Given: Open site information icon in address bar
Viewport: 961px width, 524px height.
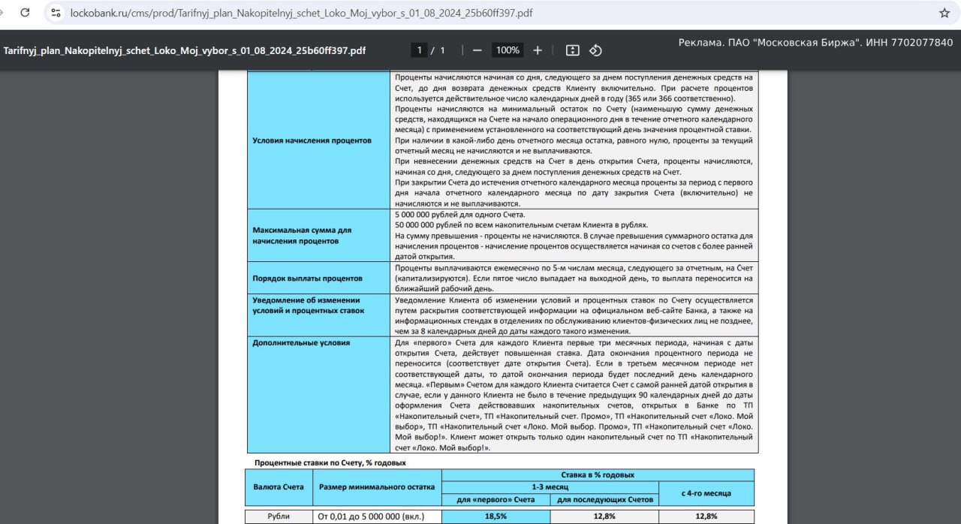Looking at the screenshot, I should tap(55, 13).
